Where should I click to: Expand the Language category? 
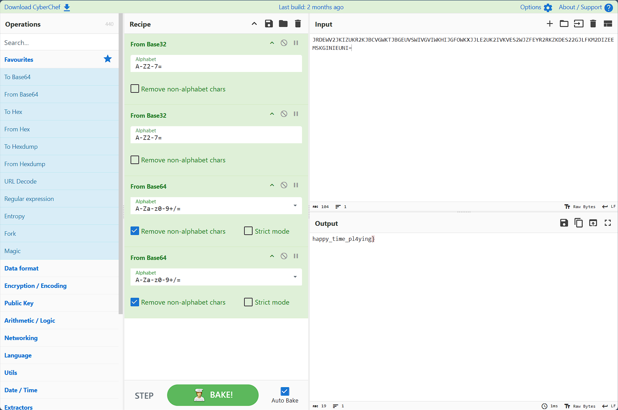click(59, 355)
